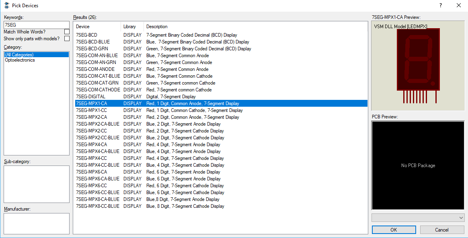Select 7SEG-COM-AN-BLUE in results
This screenshot has width=468, height=238.
pyautogui.click(x=221, y=56)
